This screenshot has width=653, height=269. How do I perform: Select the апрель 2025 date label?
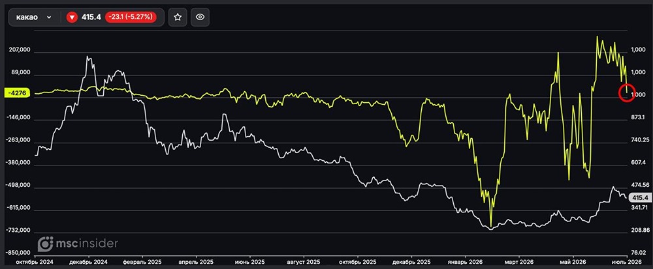(196, 262)
